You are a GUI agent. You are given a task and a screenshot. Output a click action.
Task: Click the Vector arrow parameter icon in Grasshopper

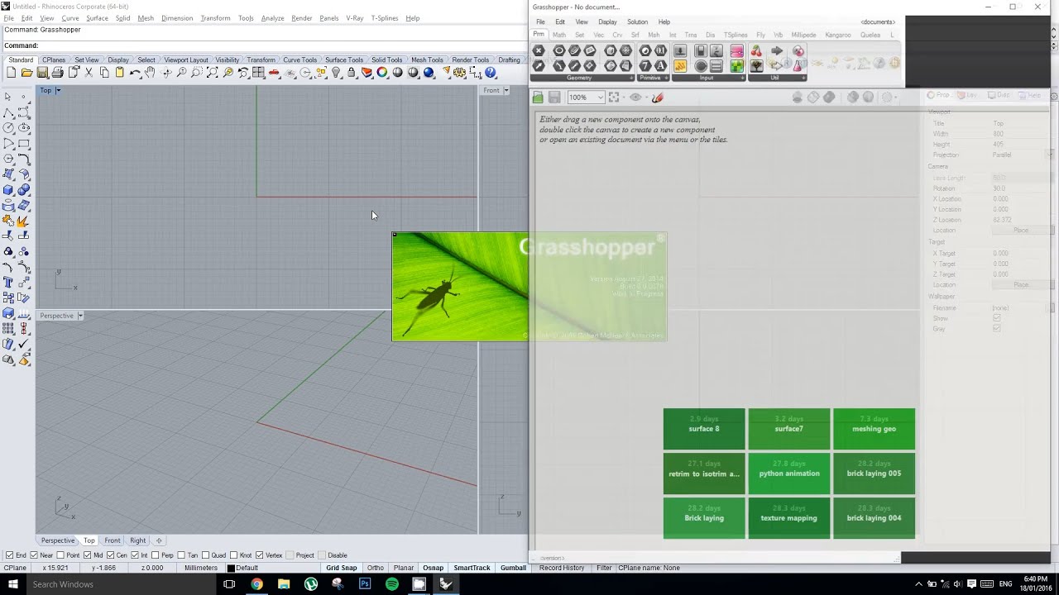pyautogui.click(x=539, y=65)
